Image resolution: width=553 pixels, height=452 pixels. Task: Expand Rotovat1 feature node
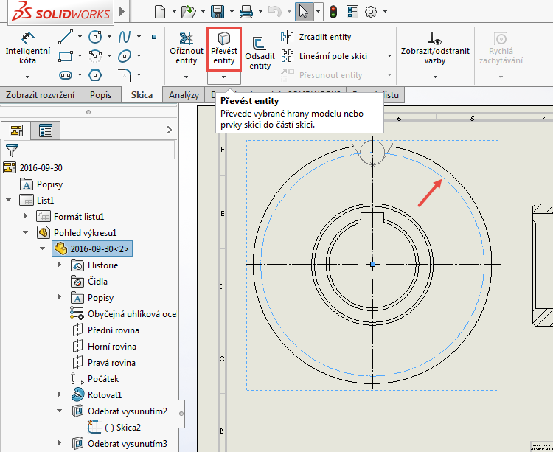pos(60,394)
